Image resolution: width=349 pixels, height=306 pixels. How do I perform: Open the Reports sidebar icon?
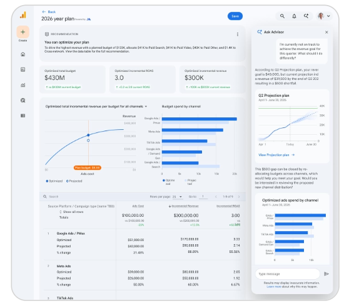23,69
